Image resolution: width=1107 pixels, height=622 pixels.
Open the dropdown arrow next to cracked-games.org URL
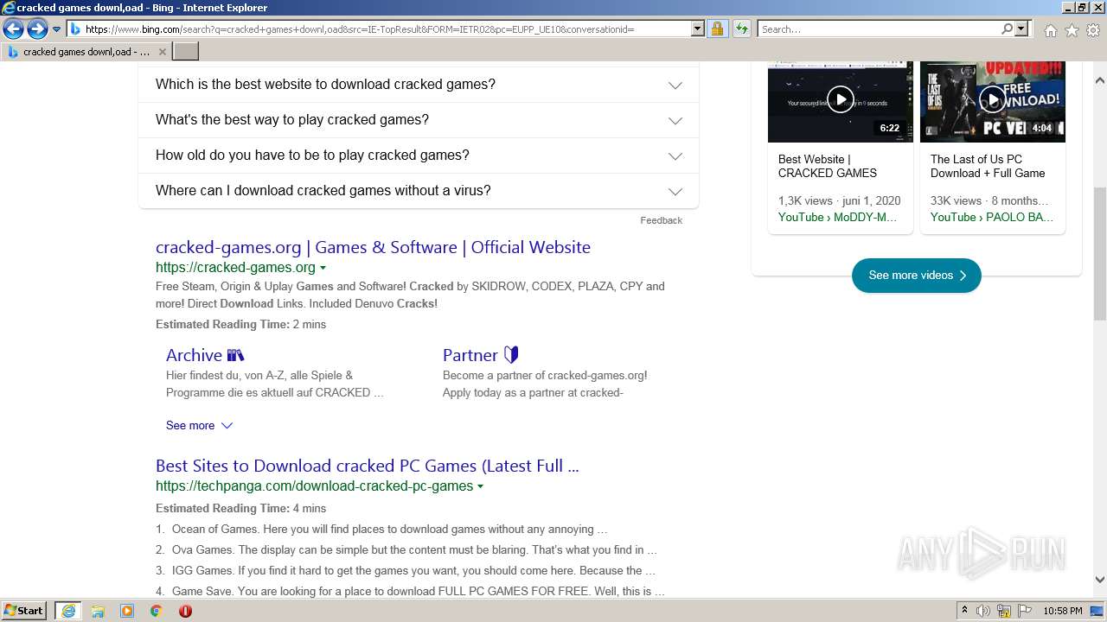tap(323, 268)
